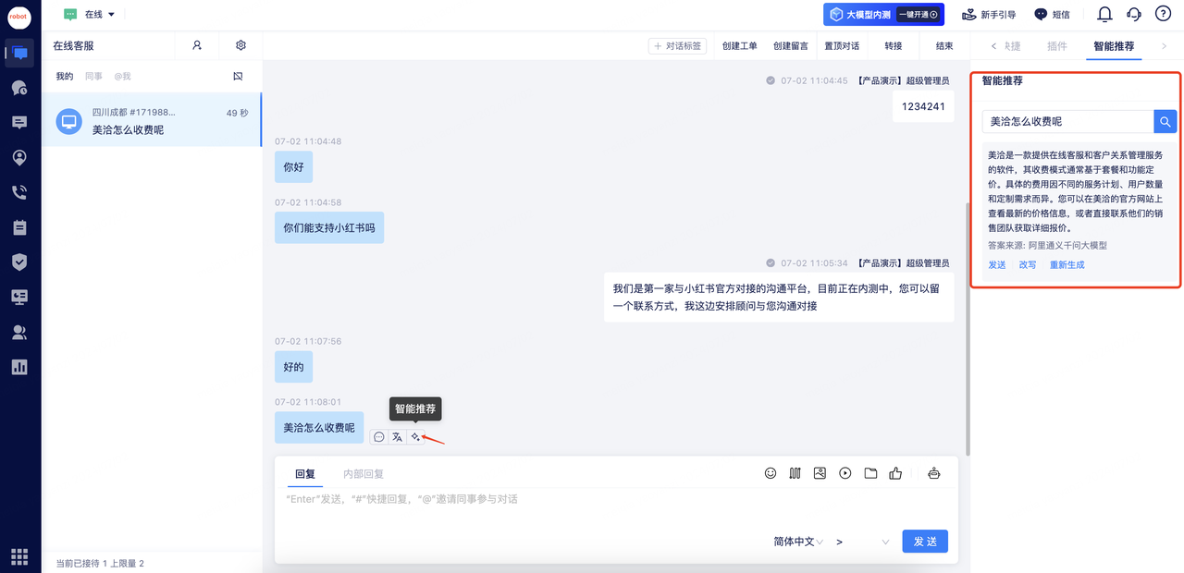The image size is (1184, 573).
Task: Click the 智能推荐 sparkle icon next to the last message
Action: [415, 437]
